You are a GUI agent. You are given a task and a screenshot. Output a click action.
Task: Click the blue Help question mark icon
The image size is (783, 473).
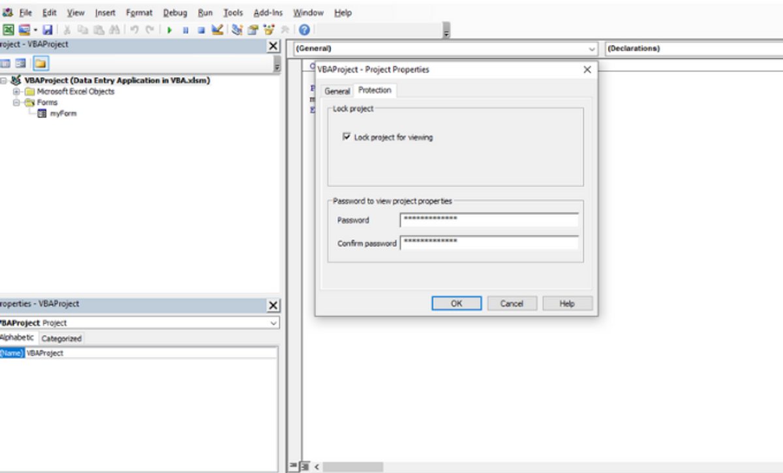[304, 30]
